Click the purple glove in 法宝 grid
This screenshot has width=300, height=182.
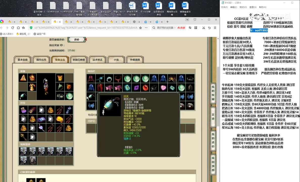point(23,110)
